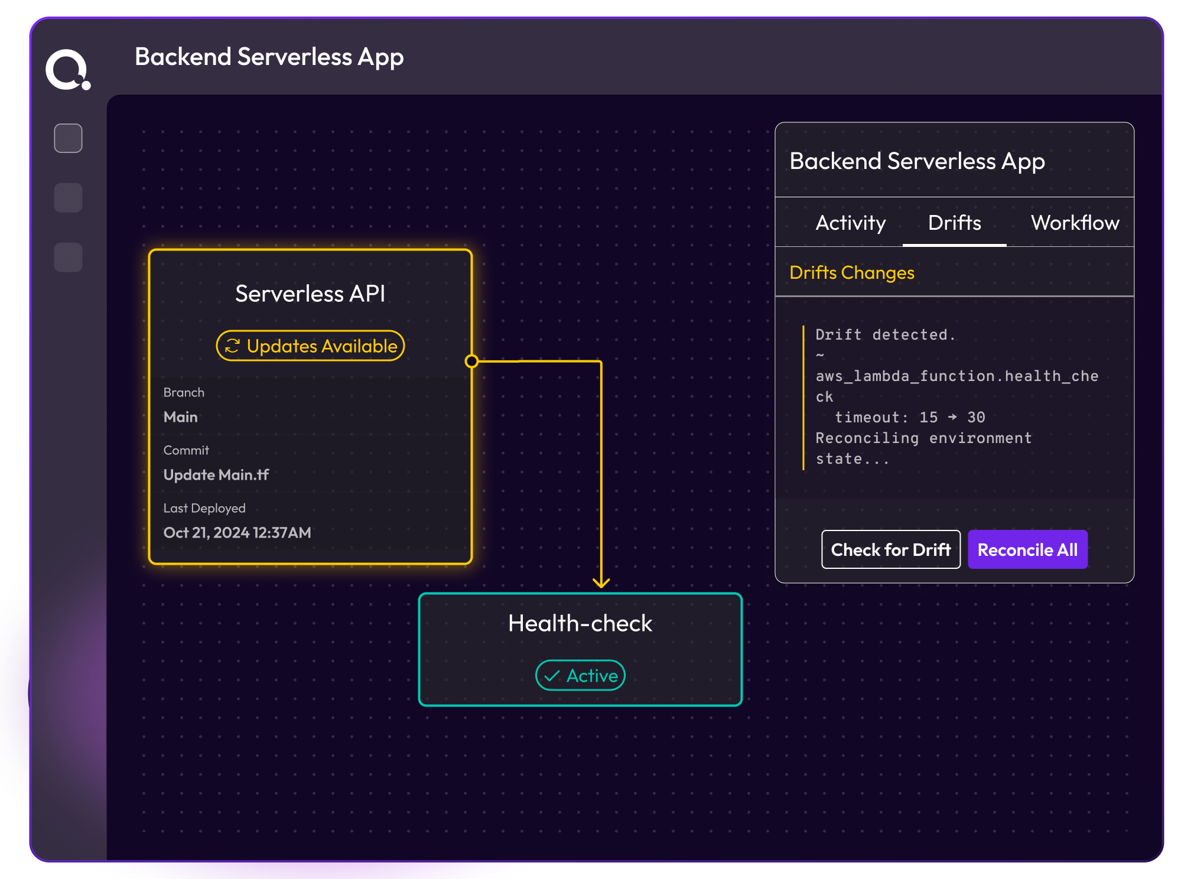1191x879 pixels.
Task: Select the Serverless API node card
Action: click(x=310, y=408)
